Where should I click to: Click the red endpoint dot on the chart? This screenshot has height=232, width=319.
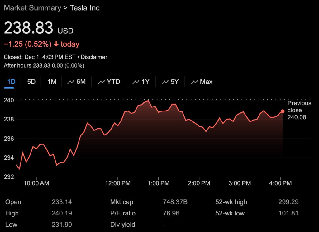coord(283,111)
